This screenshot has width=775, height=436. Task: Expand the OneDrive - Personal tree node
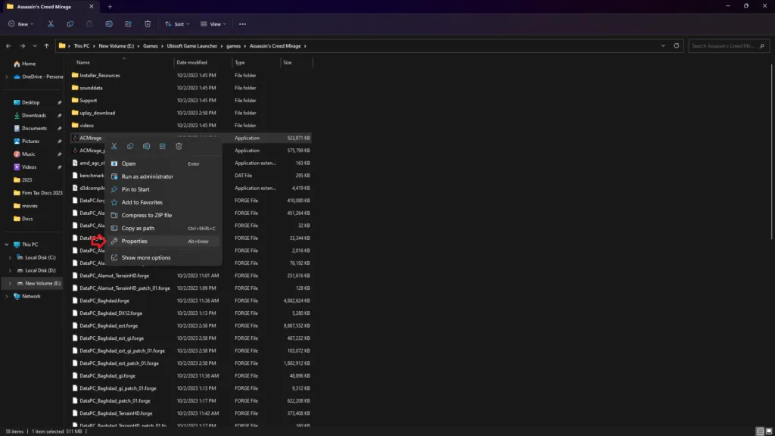6,76
